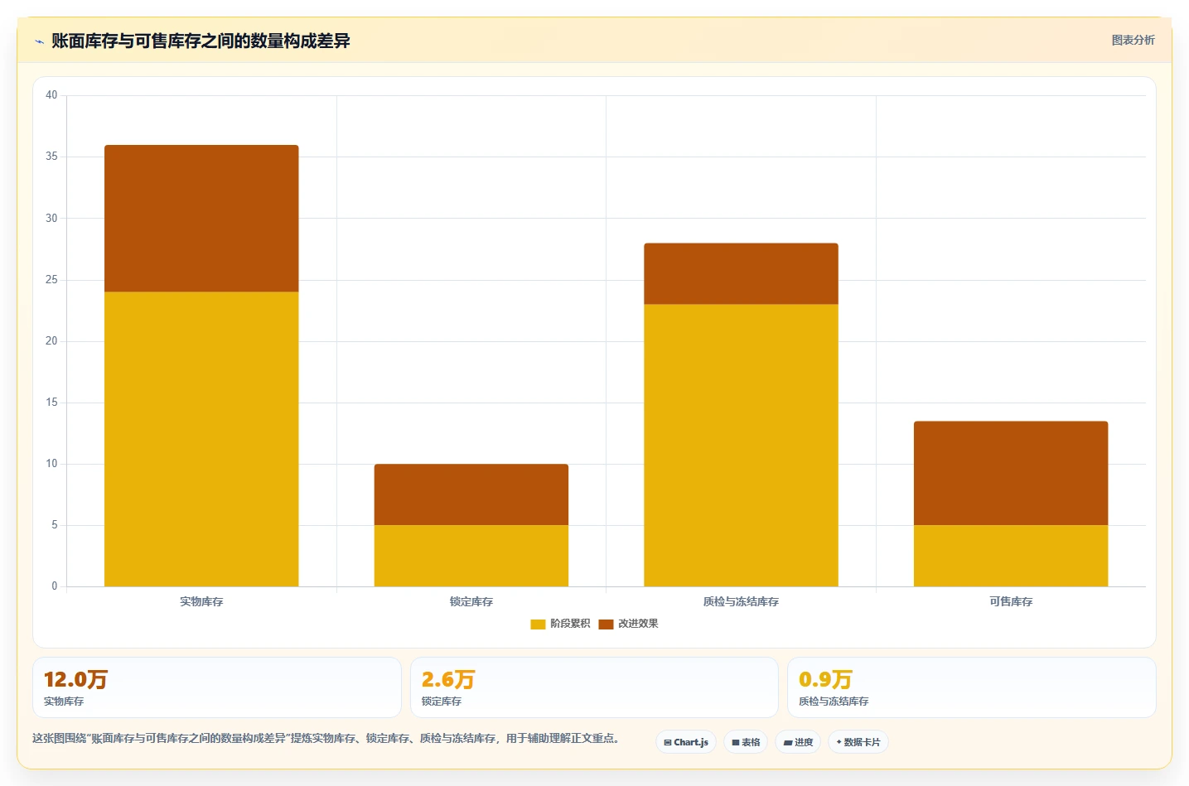The width and height of the screenshot is (1189, 786).
Task: Click the 锁定库存 axis label
Action: click(x=471, y=601)
